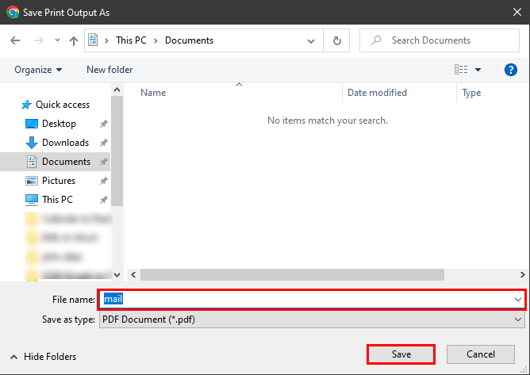Click the Downloads folder arrow icon

(32, 143)
